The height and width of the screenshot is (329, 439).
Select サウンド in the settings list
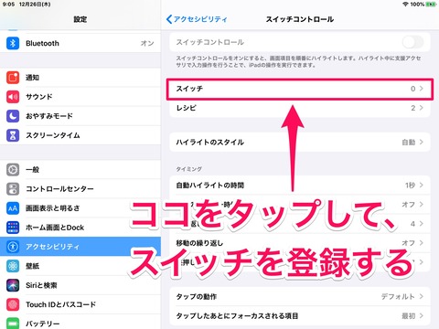pyautogui.click(x=80, y=97)
